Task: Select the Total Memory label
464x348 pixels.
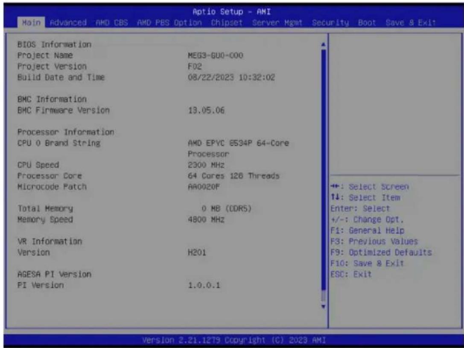Action: (45, 209)
